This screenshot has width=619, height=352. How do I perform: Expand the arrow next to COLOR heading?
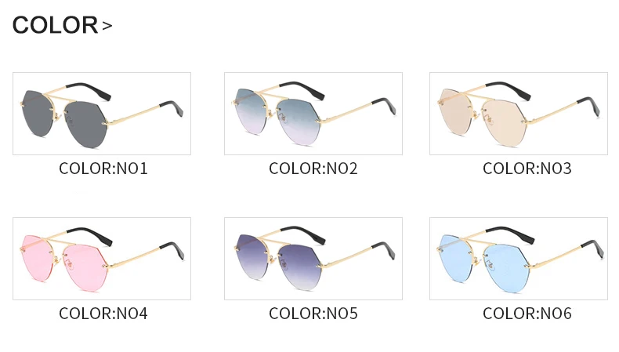tap(107, 26)
